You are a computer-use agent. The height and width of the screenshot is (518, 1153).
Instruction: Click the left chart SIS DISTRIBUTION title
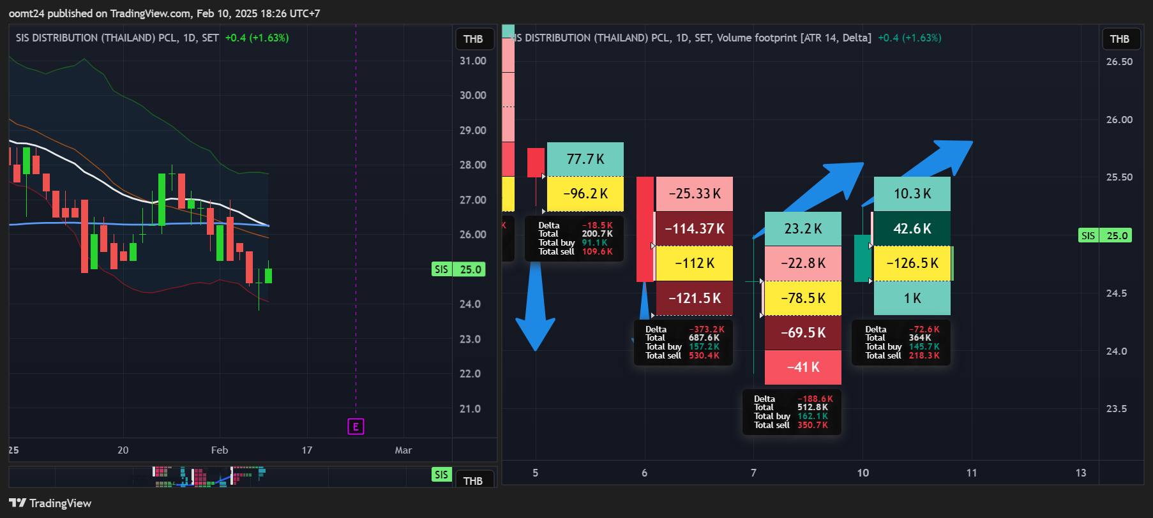pyautogui.click(x=117, y=38)
